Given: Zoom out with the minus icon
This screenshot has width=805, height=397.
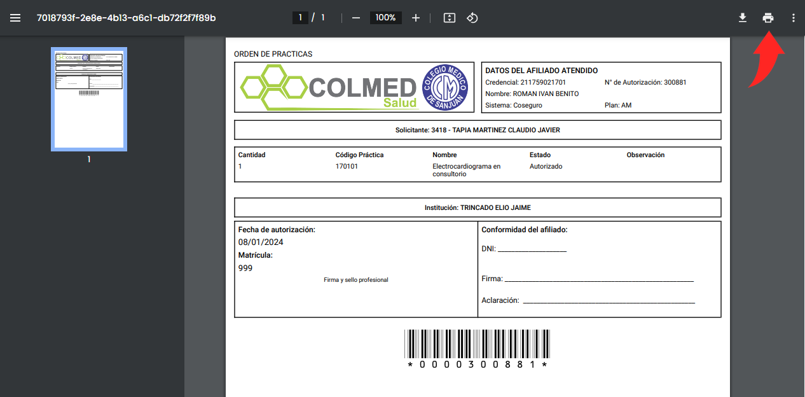Looking at the screenshot, I should (x=356, y=18).
